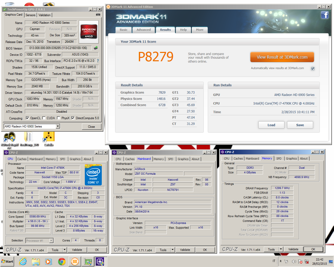The height and width of the screenshot is (267, 334).
Task: Switch to CPU-Z via its purple taskbar icon
Action: pos(100,261)
